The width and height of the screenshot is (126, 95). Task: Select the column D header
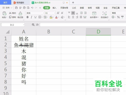[98, 32]
